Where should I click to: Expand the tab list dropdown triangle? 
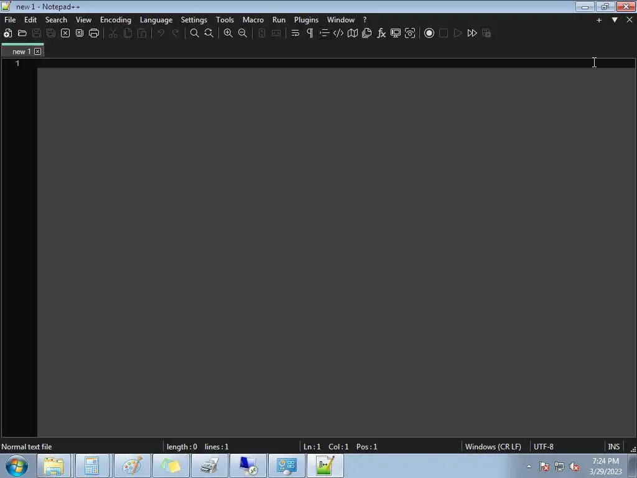[x=615, y=20]
